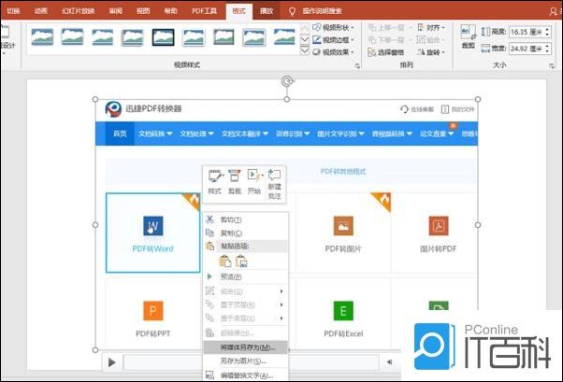Click the right-middle resize handle of the video

tap(478, 225)
